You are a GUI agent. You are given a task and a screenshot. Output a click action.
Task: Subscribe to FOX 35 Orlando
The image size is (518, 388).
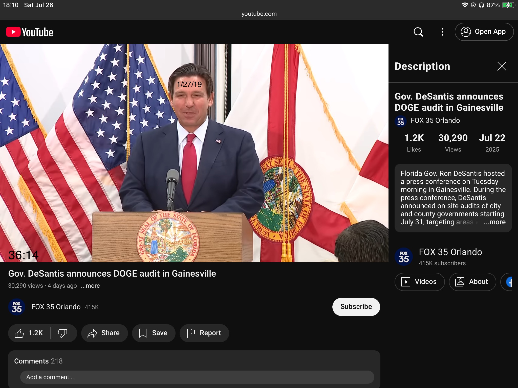pos(356,307)
